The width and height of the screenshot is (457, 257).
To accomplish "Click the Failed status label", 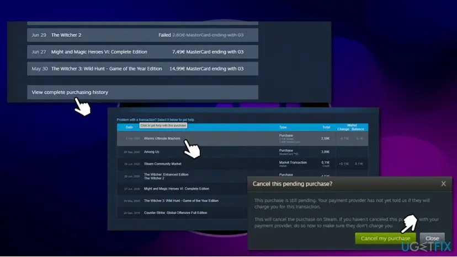I will tap(164, 35).
